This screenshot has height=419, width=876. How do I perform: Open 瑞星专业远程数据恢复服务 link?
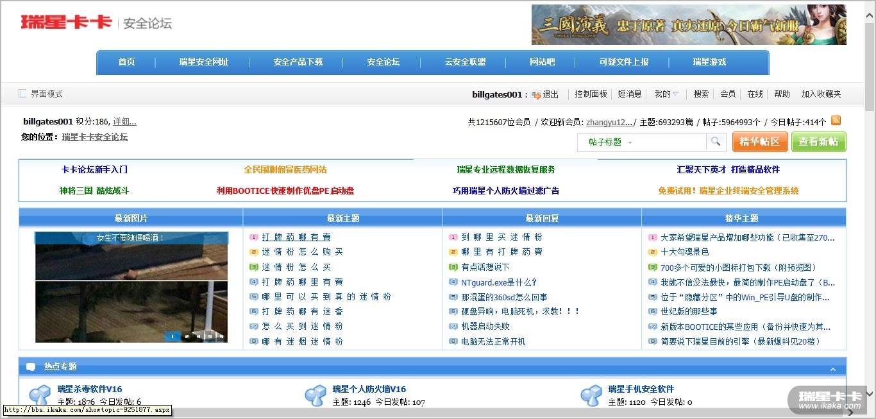(506, 170)
